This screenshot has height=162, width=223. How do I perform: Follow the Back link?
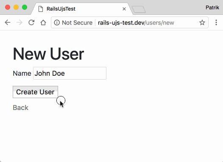(21, 107)
